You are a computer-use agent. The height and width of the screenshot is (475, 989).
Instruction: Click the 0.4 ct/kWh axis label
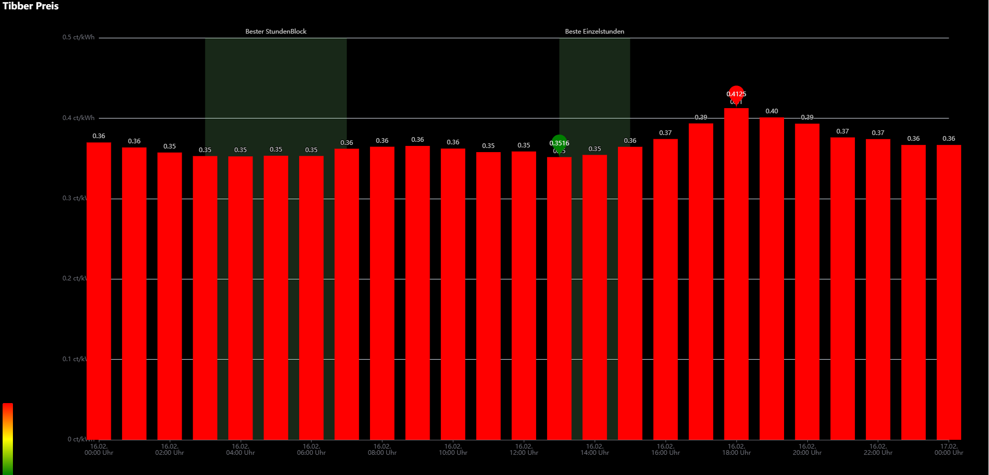click(79, 118)
